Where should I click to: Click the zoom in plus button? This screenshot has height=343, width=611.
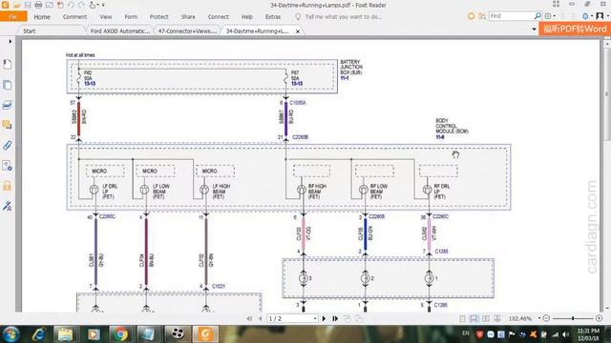point(599,318)
